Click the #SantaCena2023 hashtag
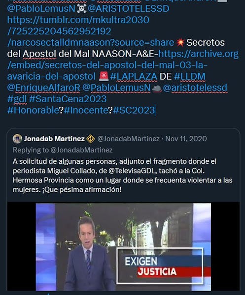This screenshot has width=245, height=295. coord(68,99)
